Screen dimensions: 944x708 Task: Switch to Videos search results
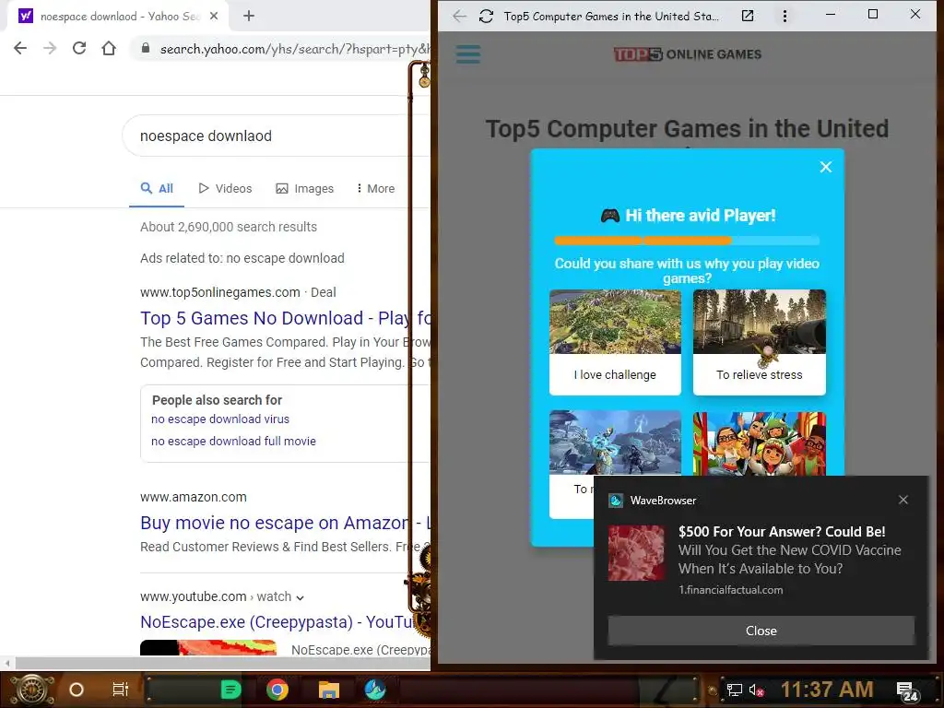[225, 188]
